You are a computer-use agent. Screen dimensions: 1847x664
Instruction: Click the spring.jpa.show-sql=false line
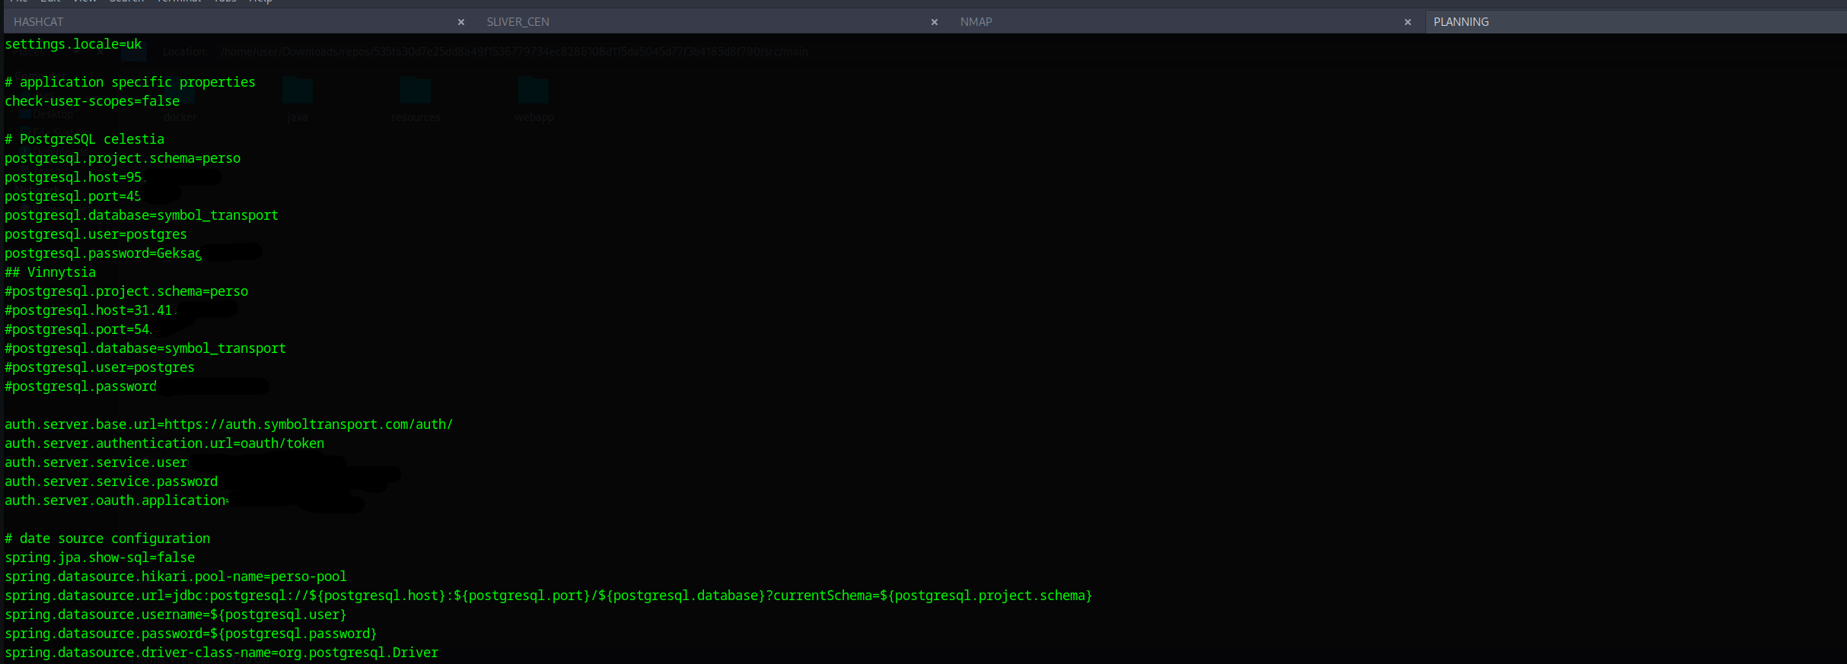[x=100, y=558]
